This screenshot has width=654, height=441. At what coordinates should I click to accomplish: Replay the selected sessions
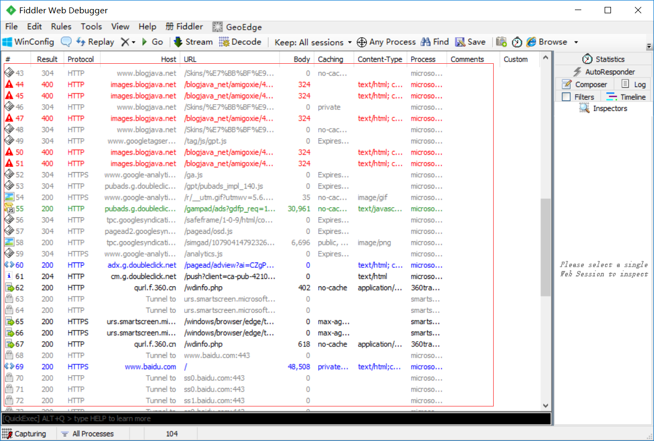pyautogui.click(x=95, y=42)
